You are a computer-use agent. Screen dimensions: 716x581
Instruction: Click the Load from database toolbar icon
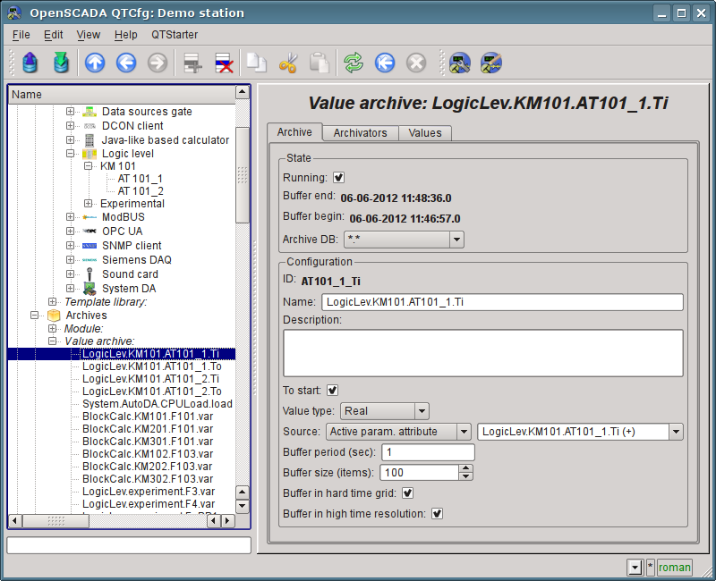(x=30, y=63)
